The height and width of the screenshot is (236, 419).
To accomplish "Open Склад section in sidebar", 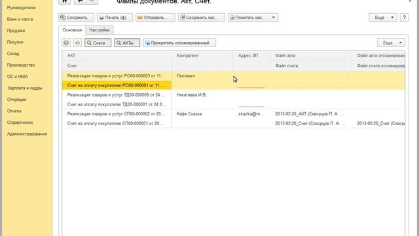I will click(13, 54).
